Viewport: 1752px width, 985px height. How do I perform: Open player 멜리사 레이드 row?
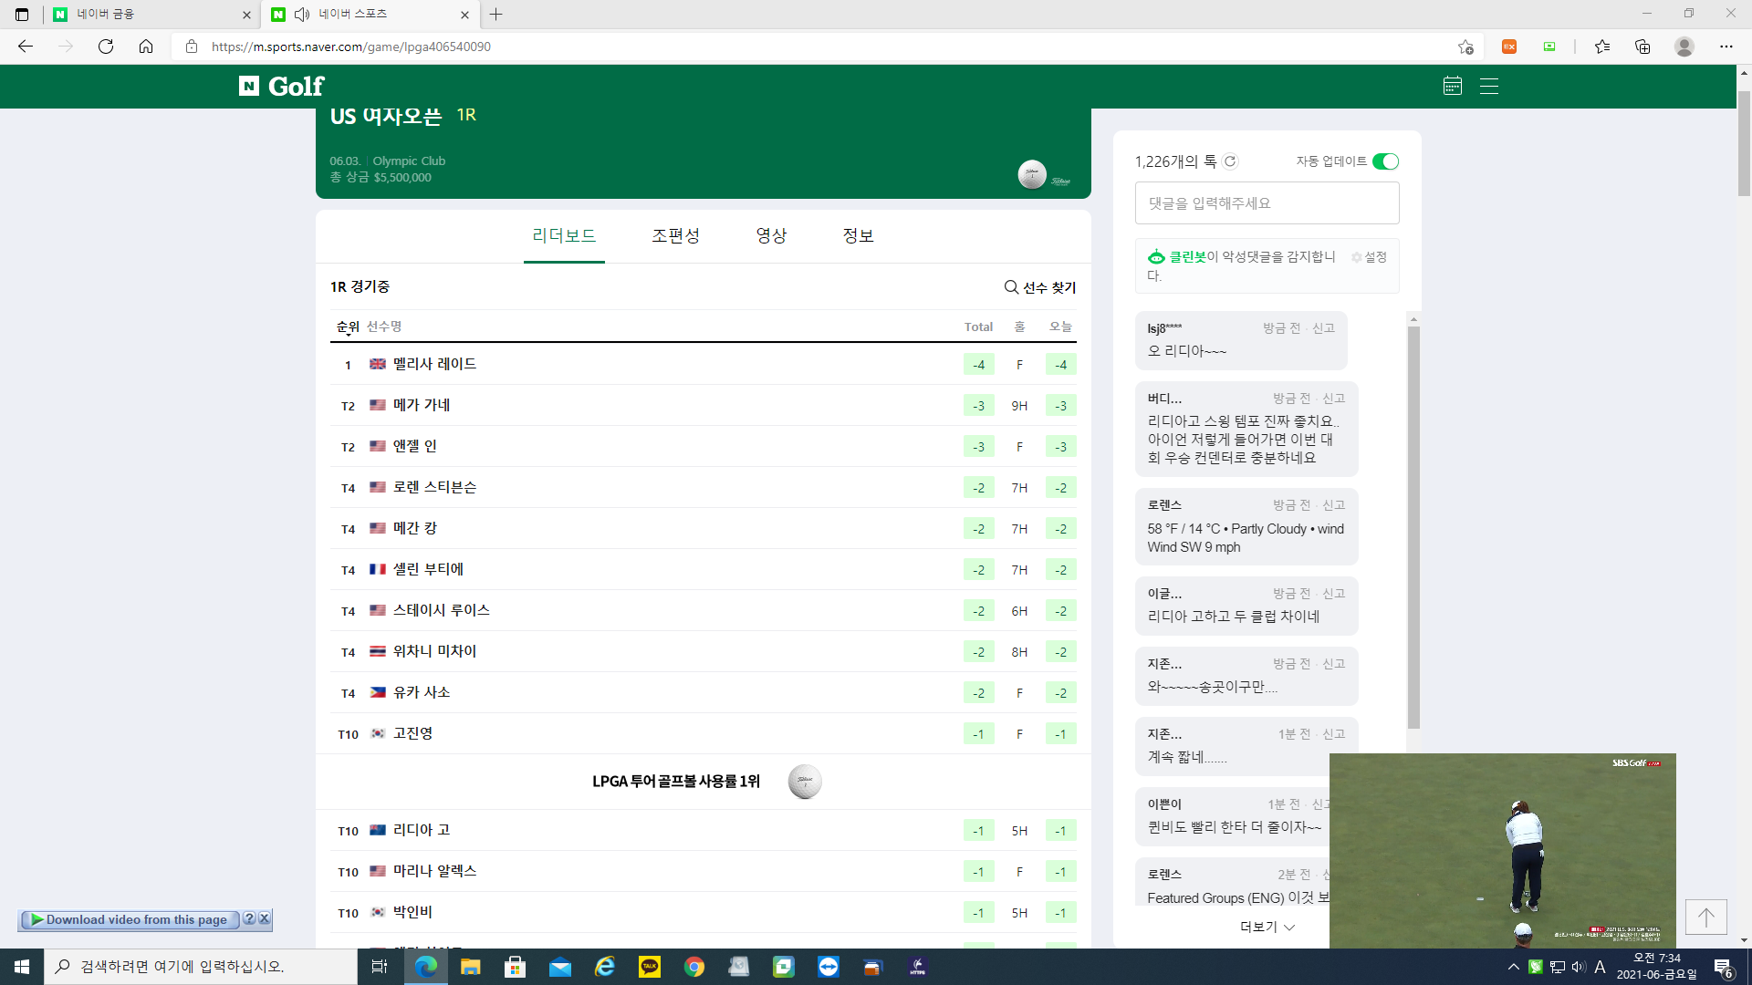pos(703,364)
